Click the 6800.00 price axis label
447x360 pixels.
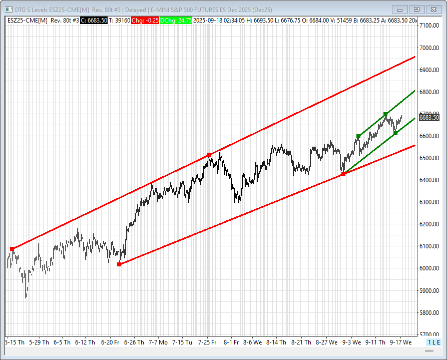429,92
